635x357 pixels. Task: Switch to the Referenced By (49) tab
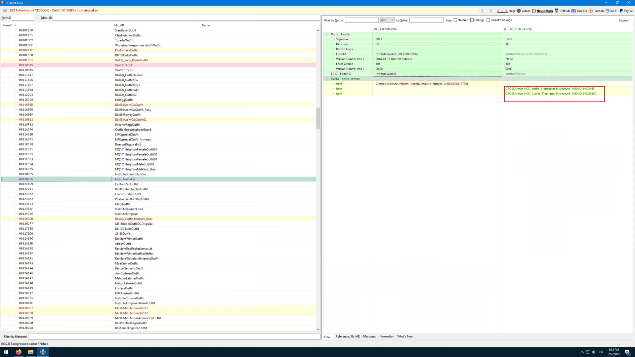(348, 337)
